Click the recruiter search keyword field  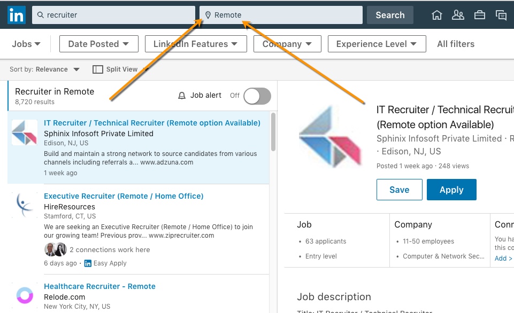tap(118, 15)
